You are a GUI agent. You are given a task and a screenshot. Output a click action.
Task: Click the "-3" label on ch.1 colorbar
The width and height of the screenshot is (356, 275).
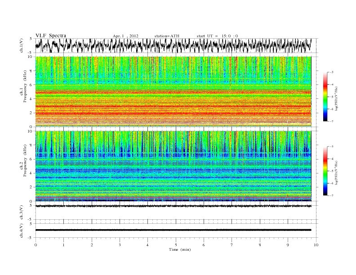(x=331, y=72)
